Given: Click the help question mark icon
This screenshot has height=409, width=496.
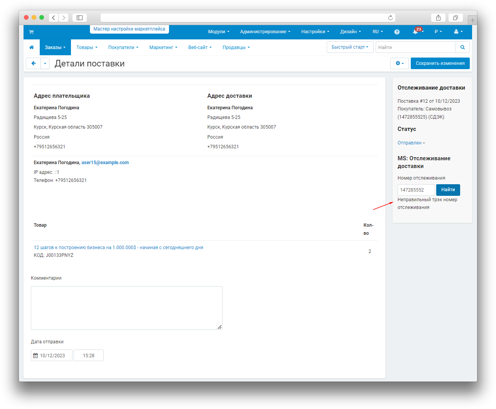Looking at the screenshot, I should click(397, 32).
